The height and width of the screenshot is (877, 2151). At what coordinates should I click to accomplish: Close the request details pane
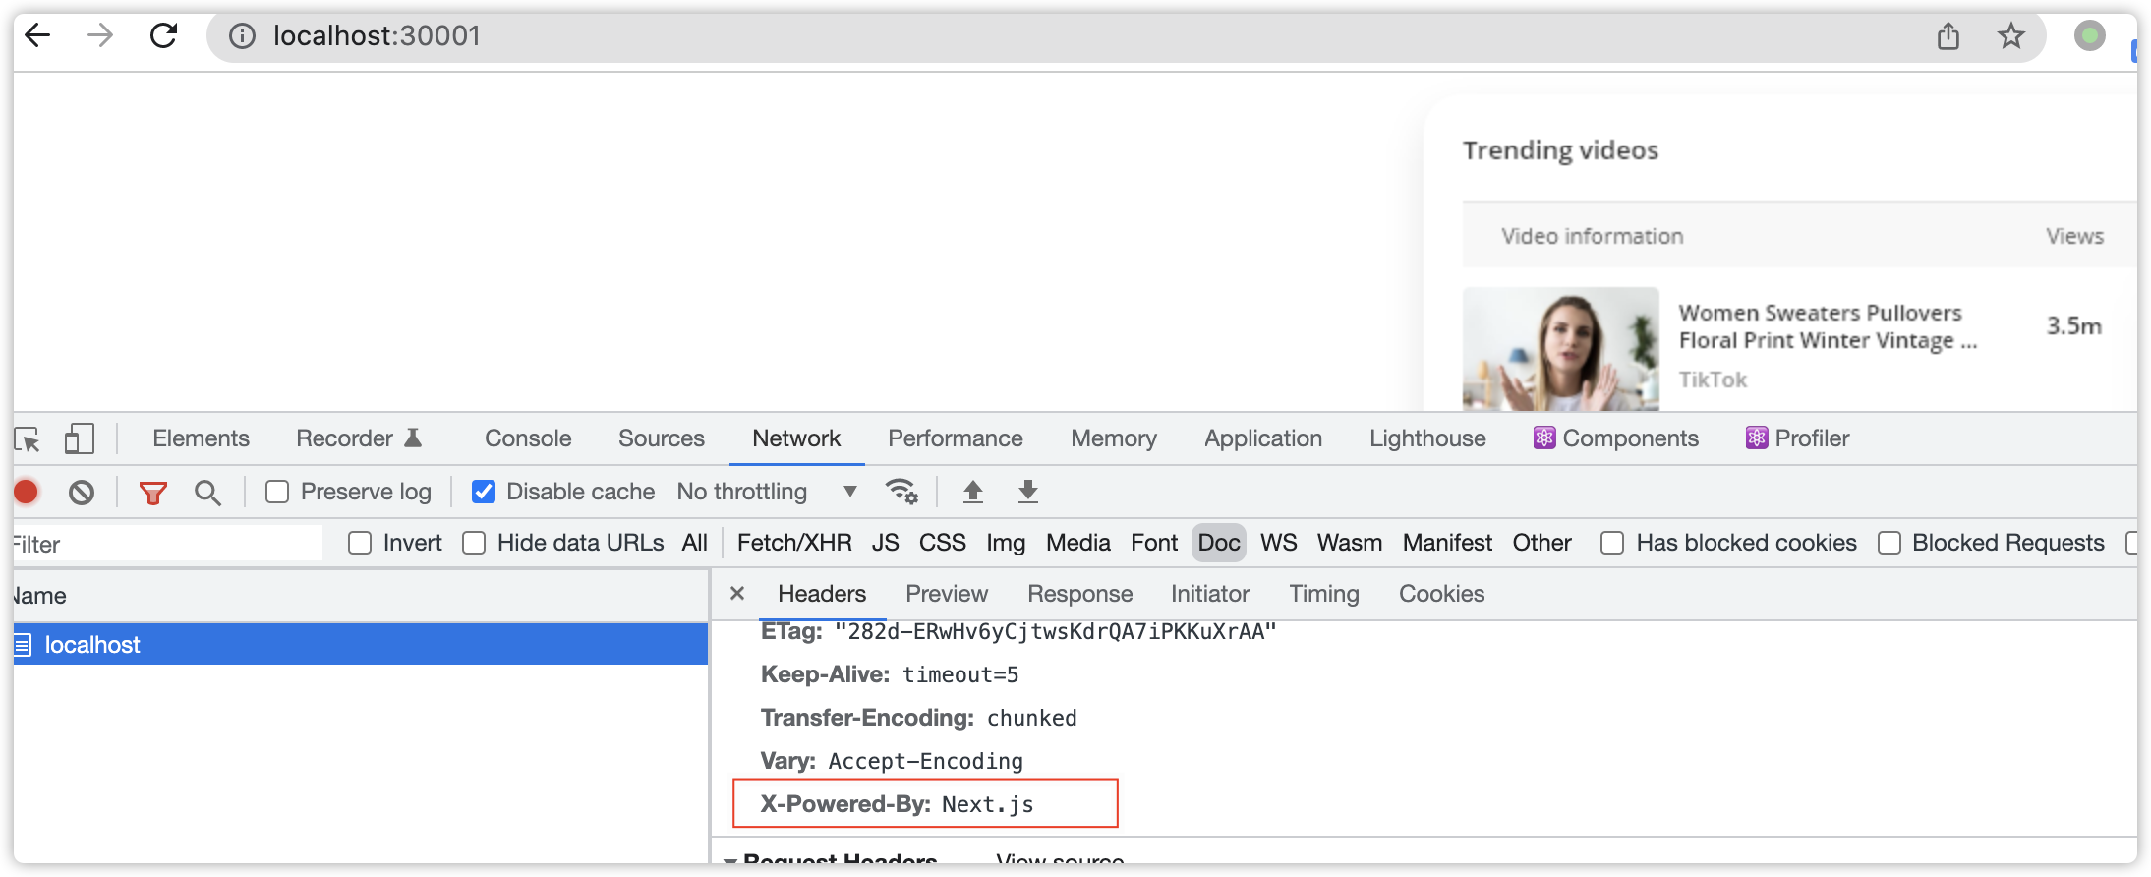(x=737, y=594)
